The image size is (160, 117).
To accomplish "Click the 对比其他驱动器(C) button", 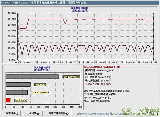I will click(x=58, y=113).
